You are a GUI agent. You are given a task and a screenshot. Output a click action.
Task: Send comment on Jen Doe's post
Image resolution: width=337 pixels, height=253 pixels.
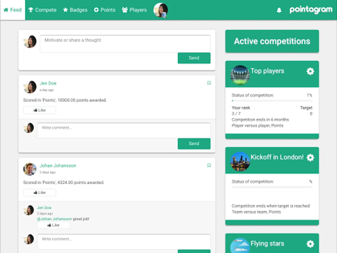coord(194,144)
